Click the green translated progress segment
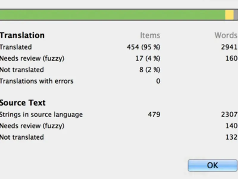 pyautogui.click(x=112, y=15)
